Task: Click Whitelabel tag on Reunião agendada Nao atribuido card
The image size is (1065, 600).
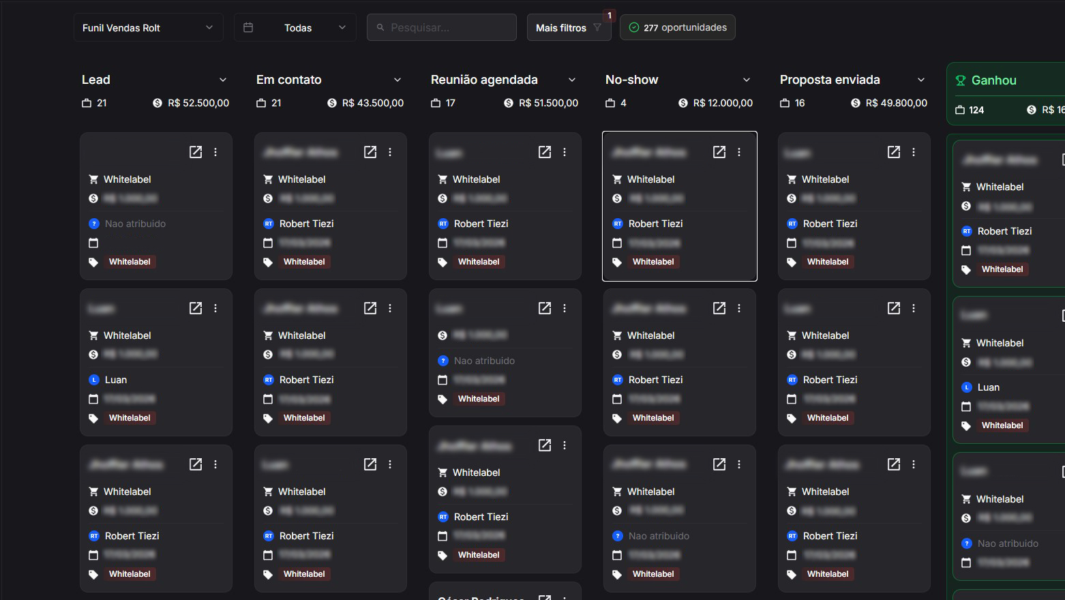Action: (x=479, y=399)
